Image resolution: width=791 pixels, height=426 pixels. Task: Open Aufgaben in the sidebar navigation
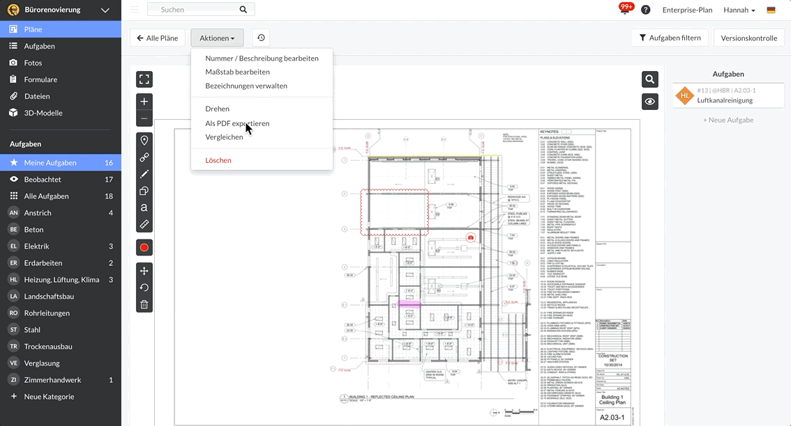61,46
